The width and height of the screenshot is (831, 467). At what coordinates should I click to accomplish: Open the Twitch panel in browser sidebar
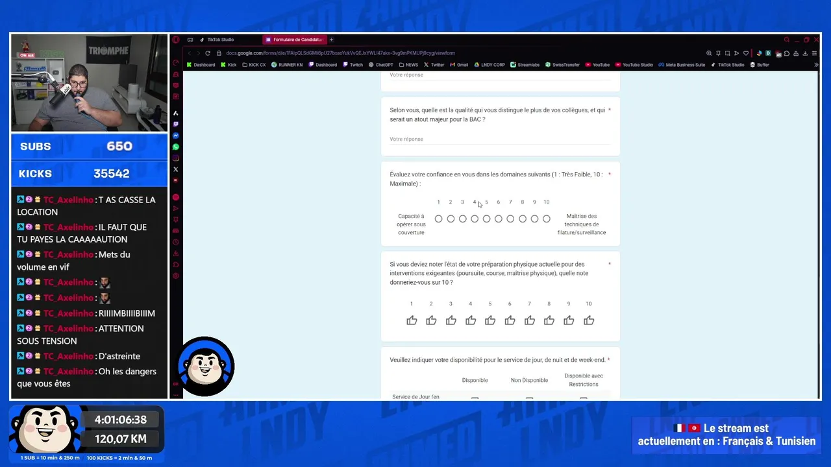click(175, 124)
